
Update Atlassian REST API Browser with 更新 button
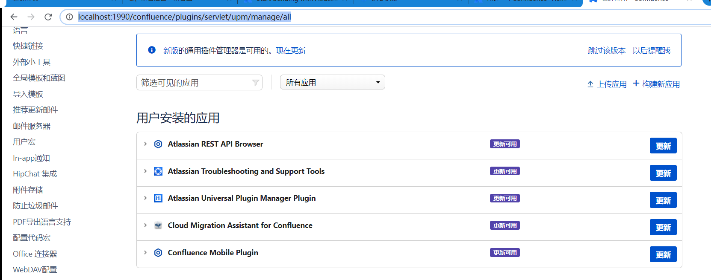(x=663, y=146)
